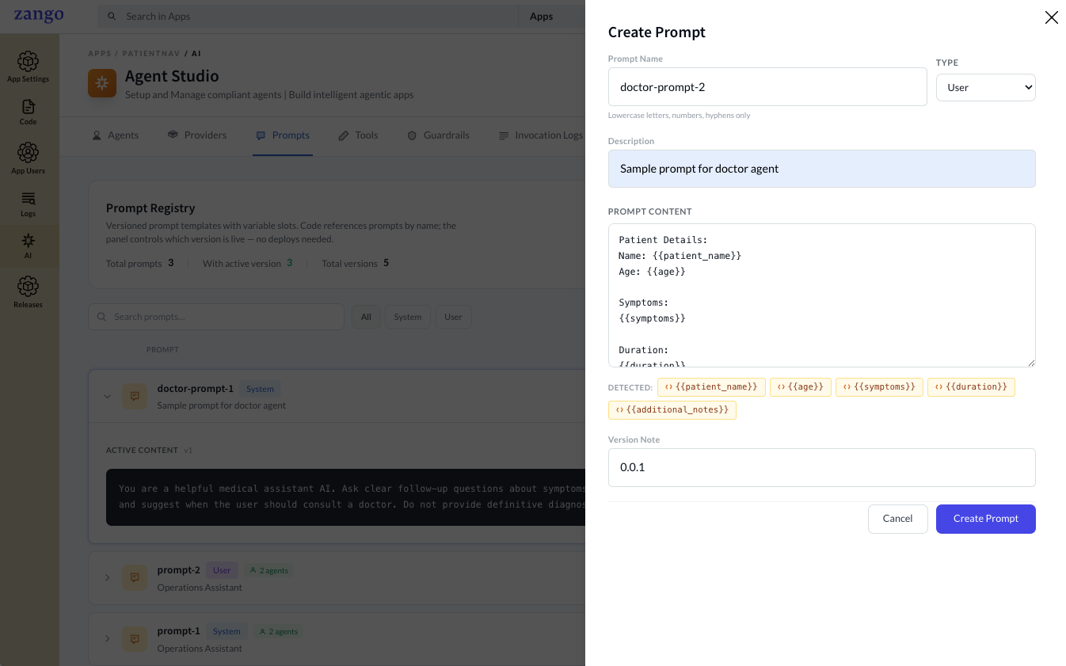Image resolution: width=1066 pixels, height=666 pixels.
Task: Click the Apps selector in top bar
Action: [x=541, y=17]
